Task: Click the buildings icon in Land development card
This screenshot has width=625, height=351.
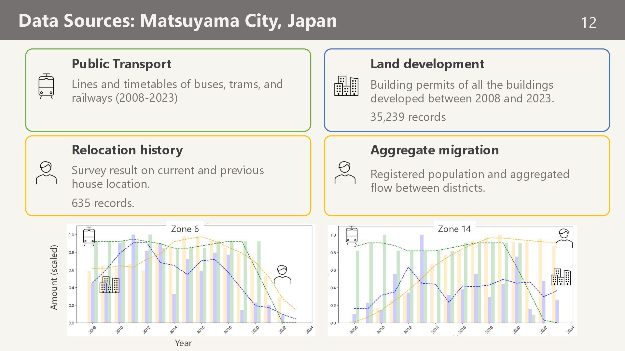Action: [x=346, y=86]
